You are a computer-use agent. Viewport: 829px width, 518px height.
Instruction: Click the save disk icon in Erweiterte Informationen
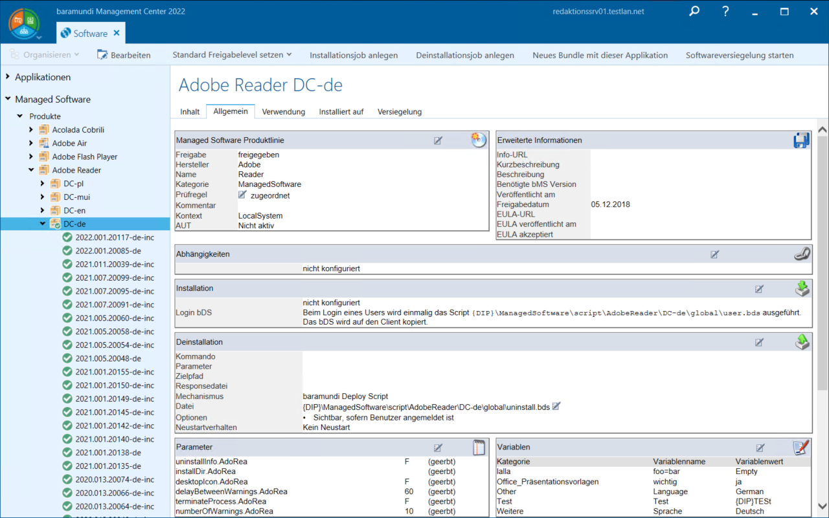(x=801, y=140)
